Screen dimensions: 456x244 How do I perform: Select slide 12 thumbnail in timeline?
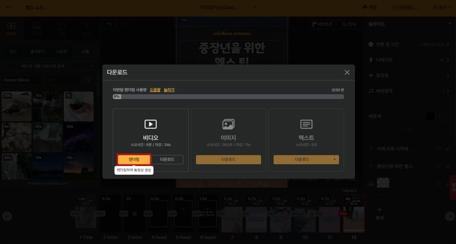pos(353,214)
